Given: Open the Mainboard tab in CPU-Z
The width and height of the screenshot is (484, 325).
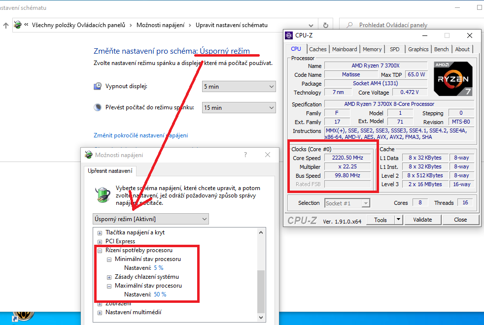Looking at the screenshot, I should (345, 49).
